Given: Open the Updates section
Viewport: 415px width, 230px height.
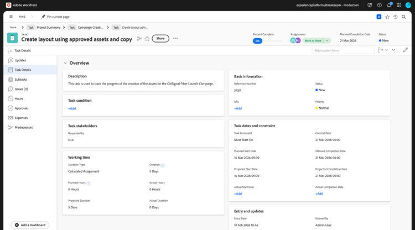Looking at the screenshot, I should pyautogui.click(x=20, y=60).
